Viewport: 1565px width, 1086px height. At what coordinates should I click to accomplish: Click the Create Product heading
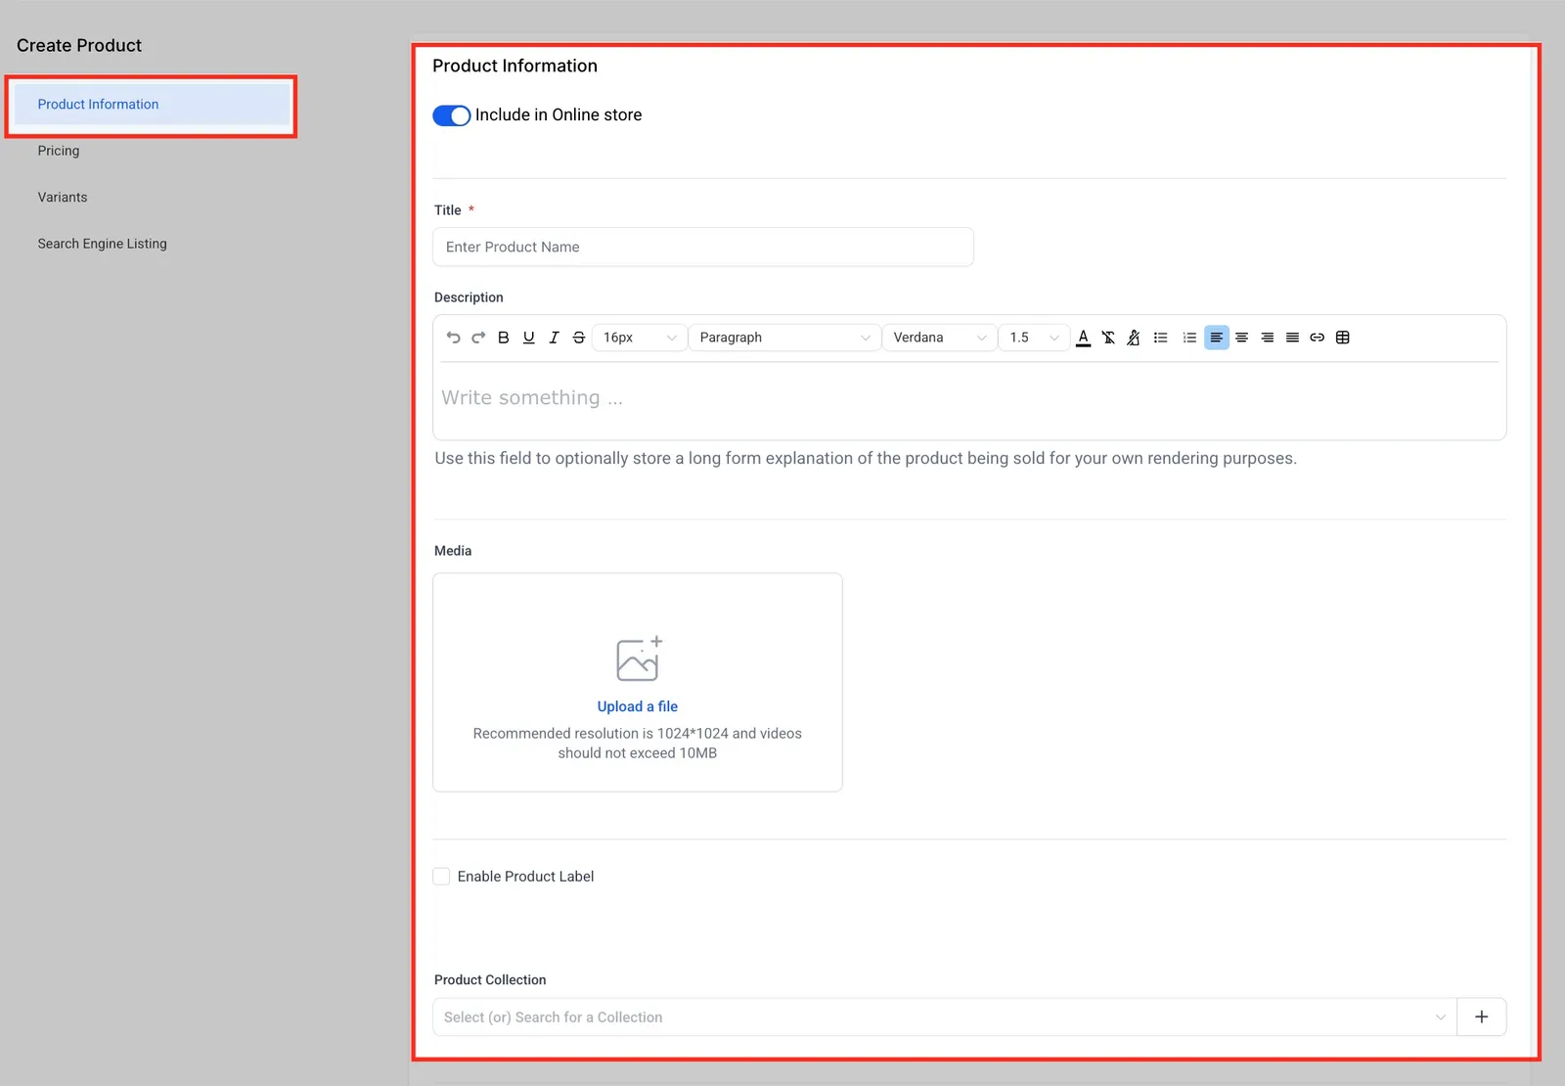(79, 45)
